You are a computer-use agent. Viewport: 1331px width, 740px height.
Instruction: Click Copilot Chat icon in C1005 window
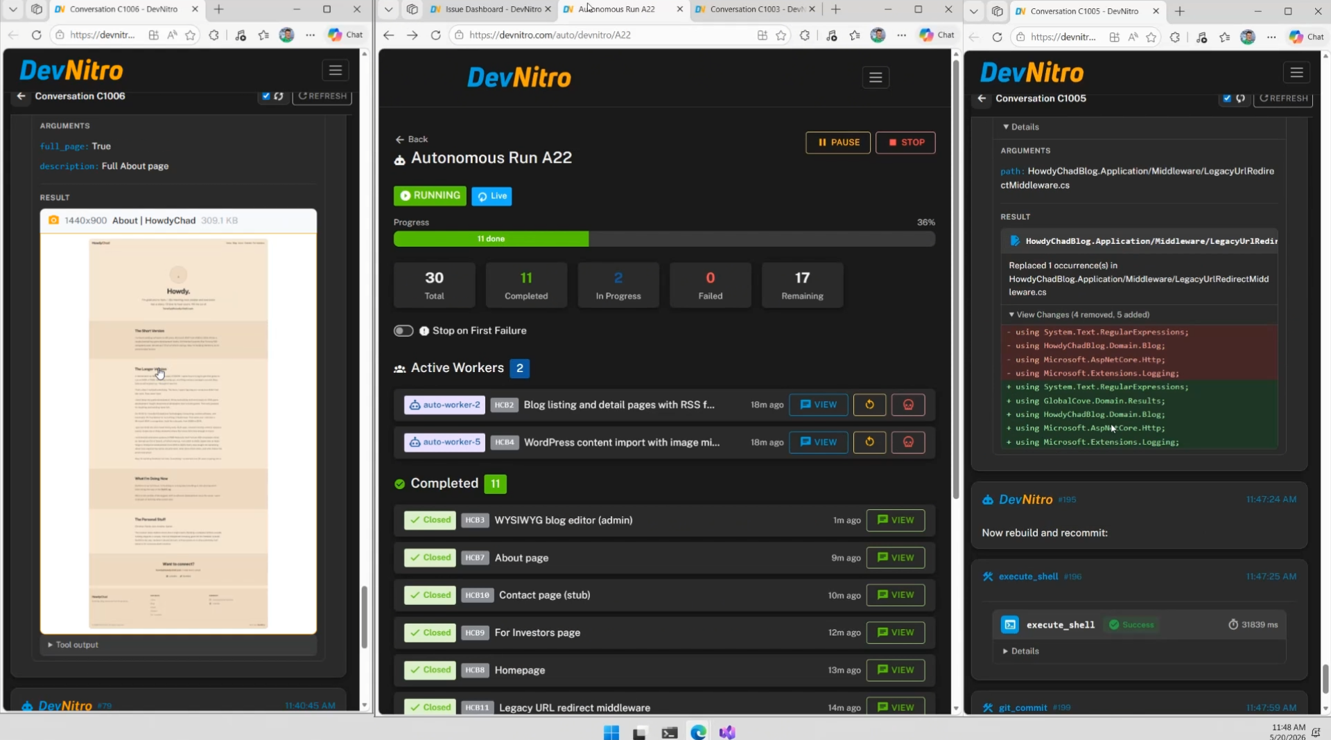[x=1306, y=37]
